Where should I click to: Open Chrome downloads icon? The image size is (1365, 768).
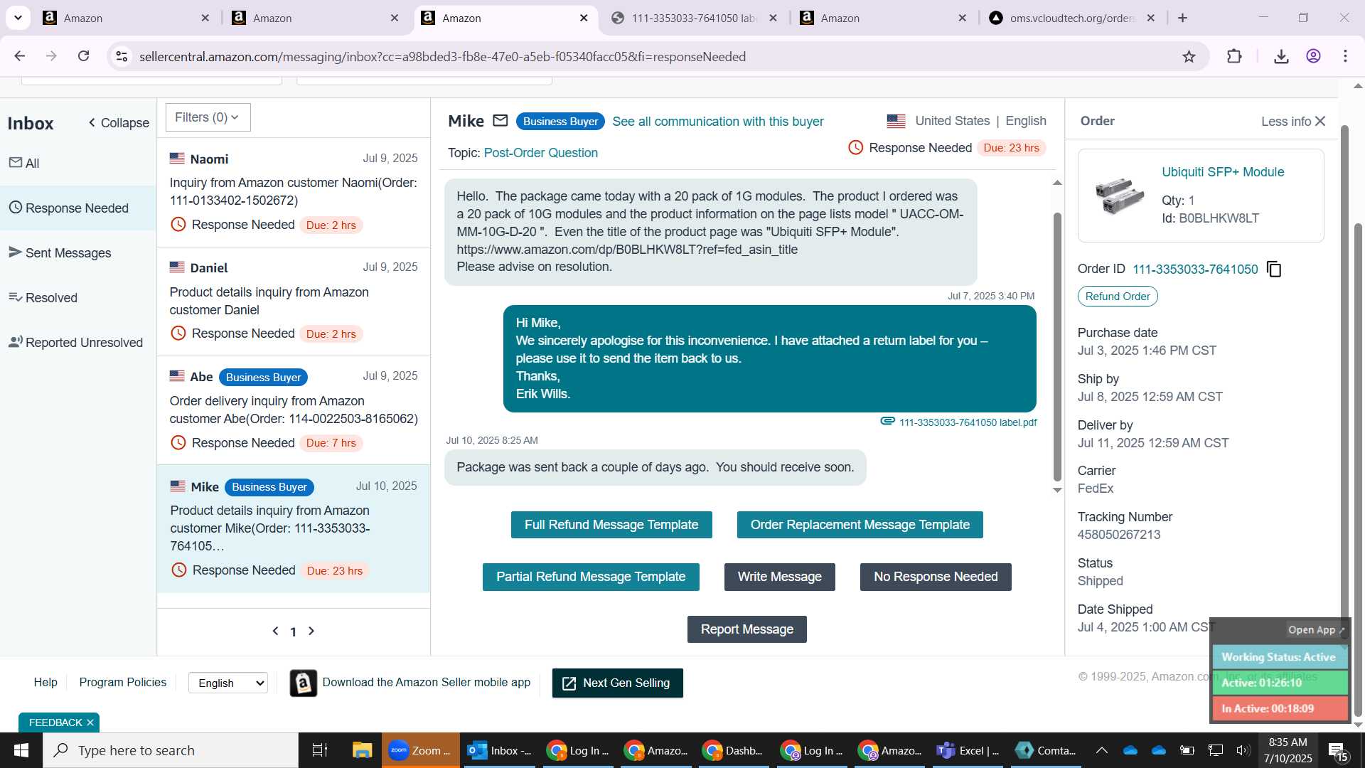(1281, 56)
